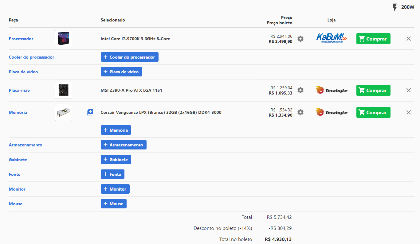Select the processor price R$ 2.941,06
Image resolution: width=420 pixels, height=244 pixels.
(x=281, y=36)
